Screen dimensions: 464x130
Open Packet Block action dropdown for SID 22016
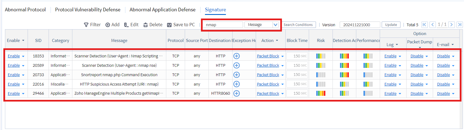click(283, 84)
